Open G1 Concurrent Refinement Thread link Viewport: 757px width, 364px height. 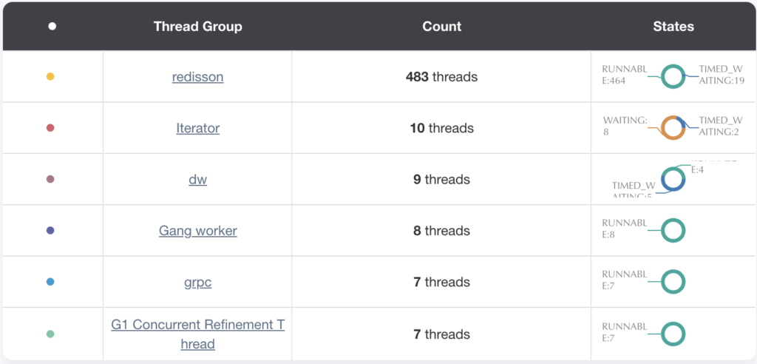coord(197,334)
